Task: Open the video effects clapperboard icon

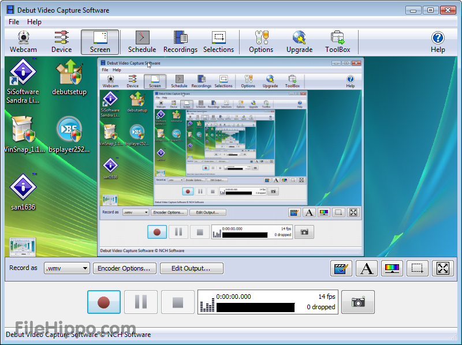Action: [x=341, y=268]
